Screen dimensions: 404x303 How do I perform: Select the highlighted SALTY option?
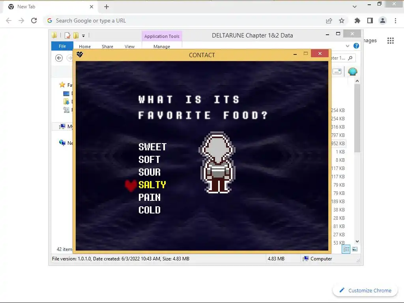click(x=152, y=185)
